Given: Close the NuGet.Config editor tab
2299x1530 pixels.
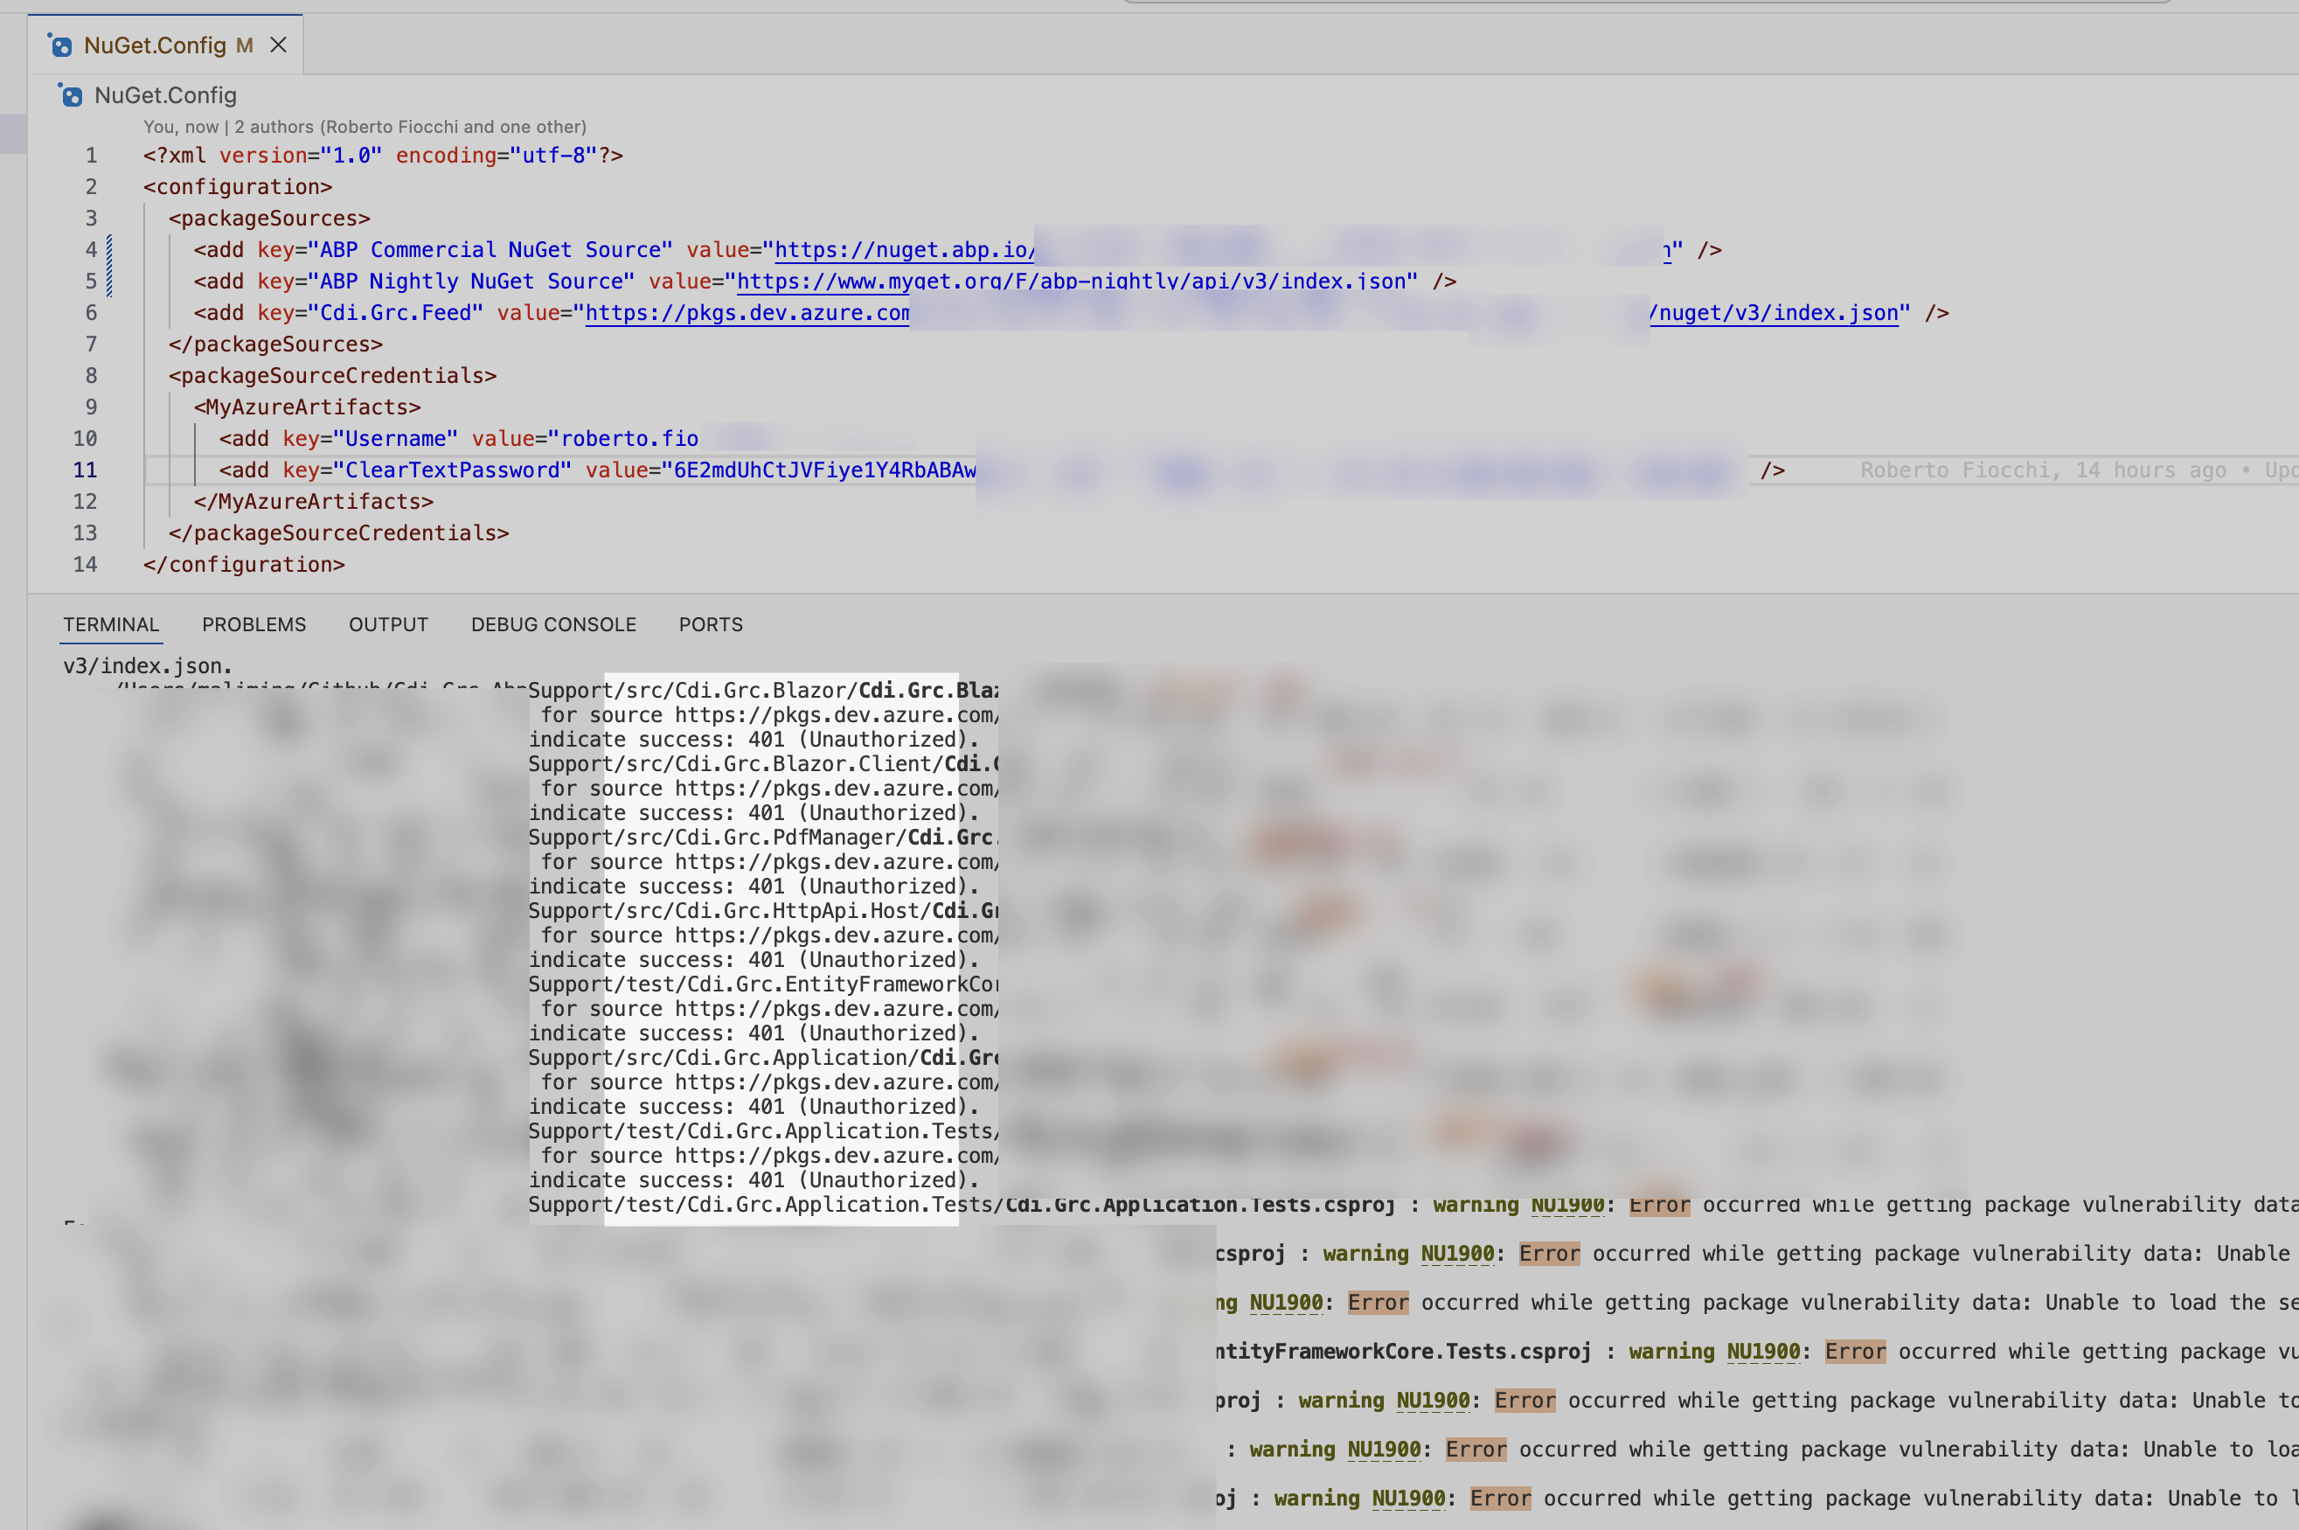Looking at the screenshot, I should tap(278, 45).
